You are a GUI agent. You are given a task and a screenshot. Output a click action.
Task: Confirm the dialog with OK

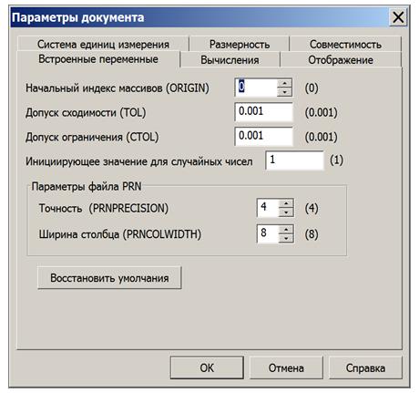coord(207,367)
